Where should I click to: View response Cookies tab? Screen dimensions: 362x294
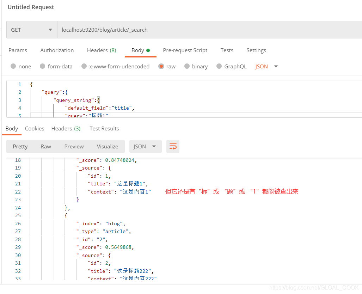35,129
